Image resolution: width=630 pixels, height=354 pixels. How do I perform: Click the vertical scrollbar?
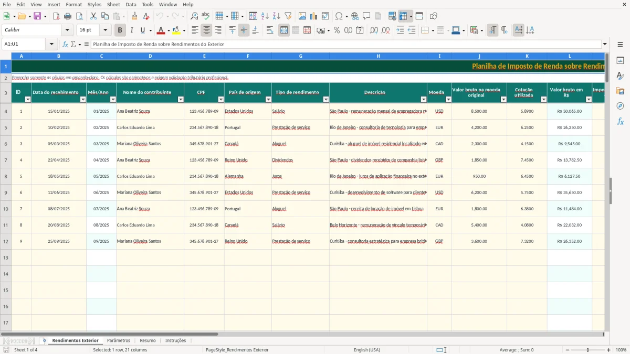pyautogui.click(x=607, y=192)
